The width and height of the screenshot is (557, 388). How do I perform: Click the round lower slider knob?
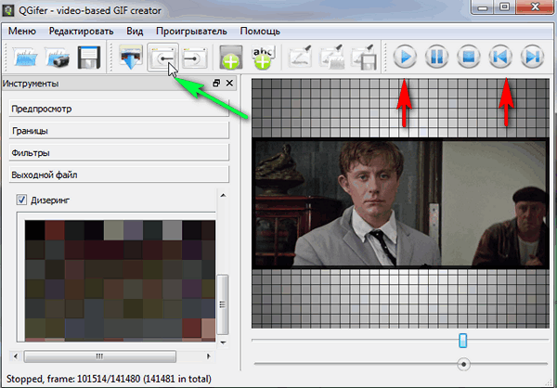point(463,364)
